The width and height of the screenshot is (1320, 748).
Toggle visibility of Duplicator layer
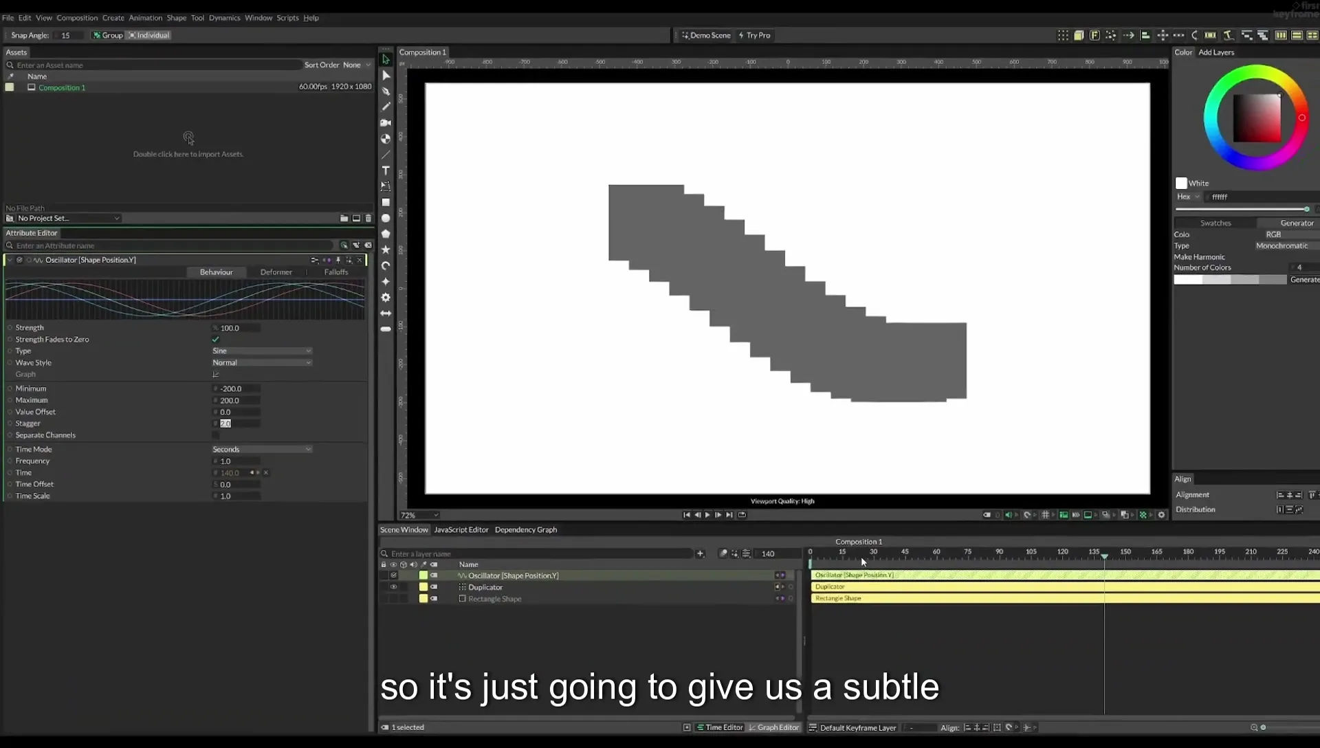click(393, 587)
